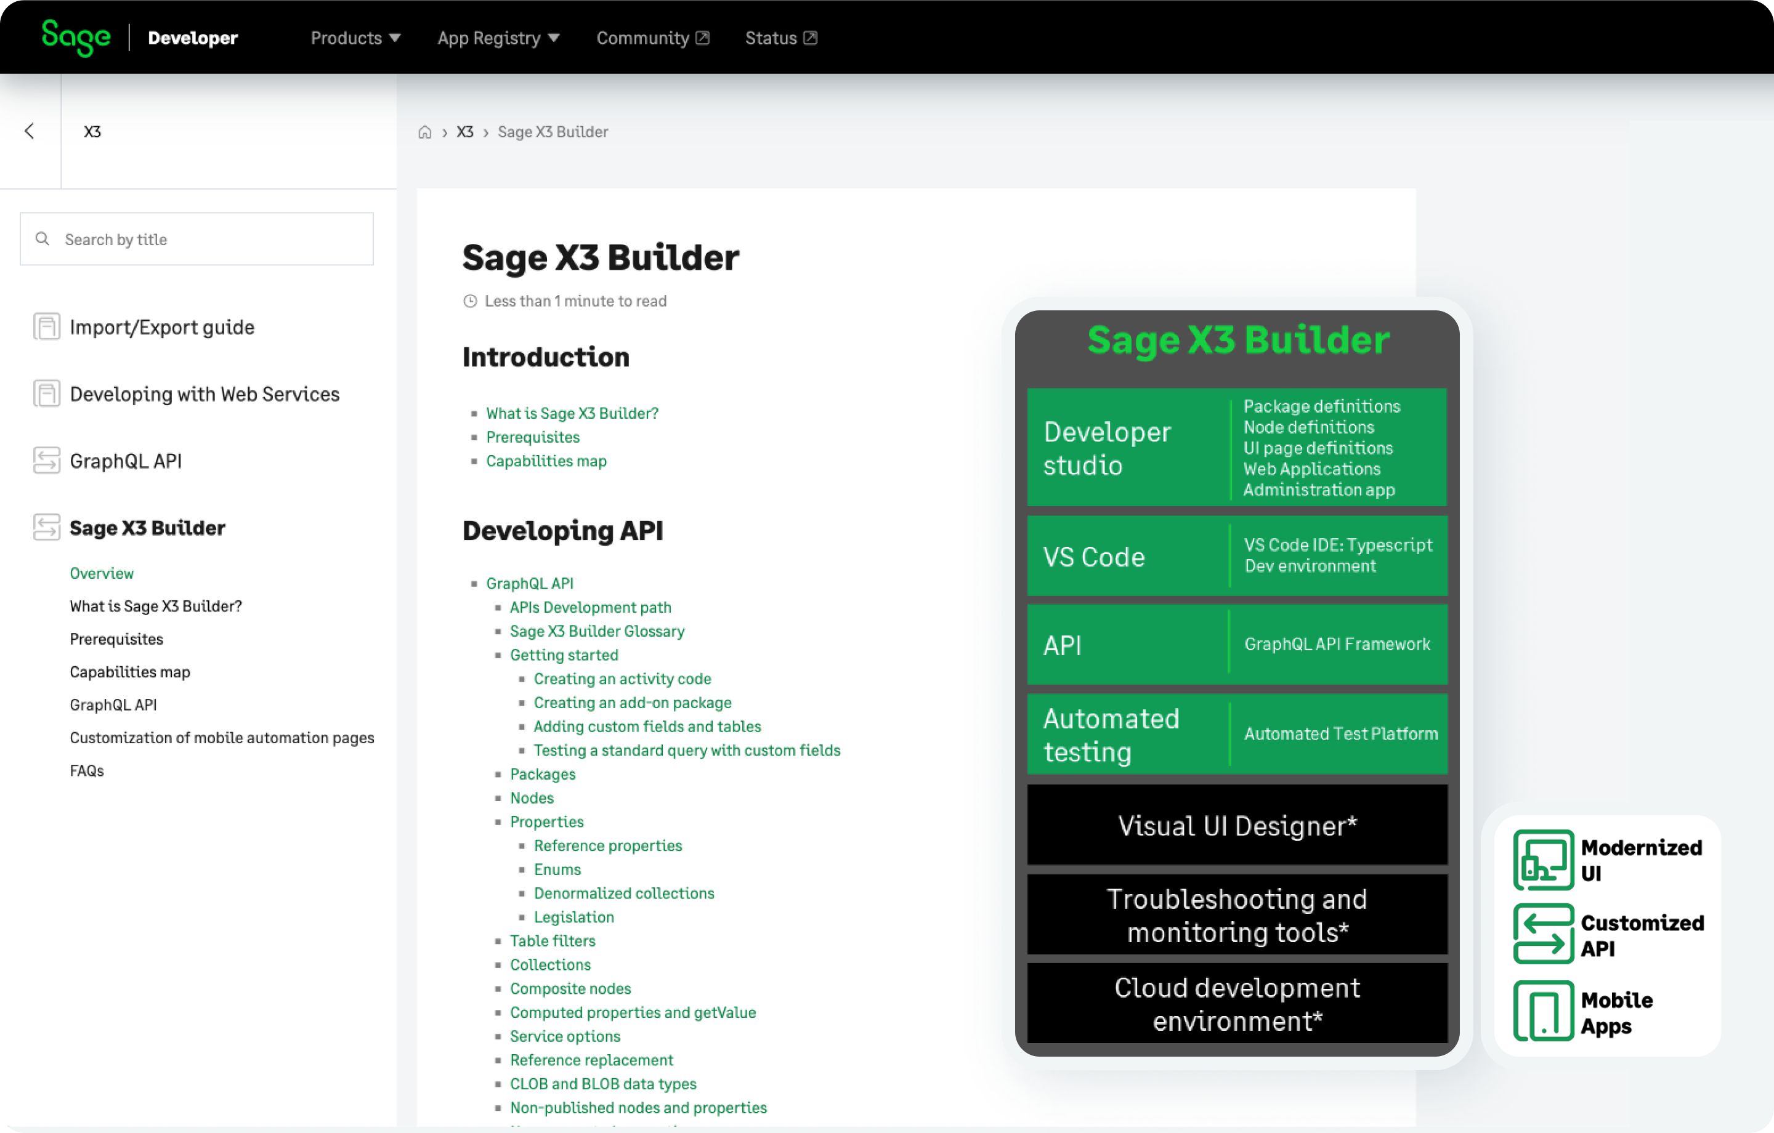Open Enums link
Viewport: 1774px width, 1133px height.
tap(557, 869)
